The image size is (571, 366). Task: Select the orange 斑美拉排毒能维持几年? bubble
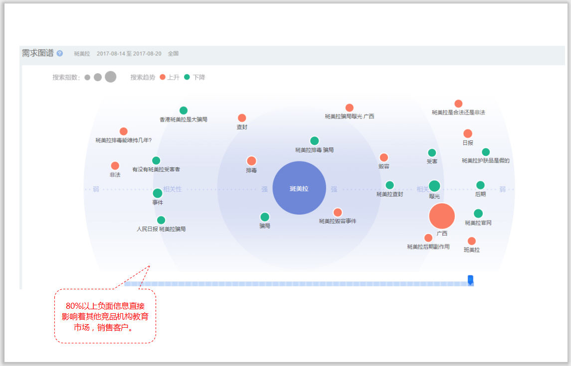point(124,131)
